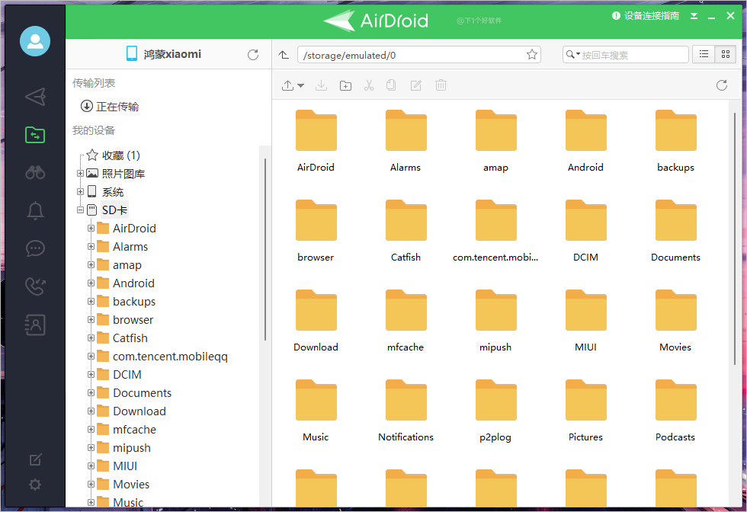Open the notifications bell icon
Screen dimensions: 747x512
pos(35,210)
